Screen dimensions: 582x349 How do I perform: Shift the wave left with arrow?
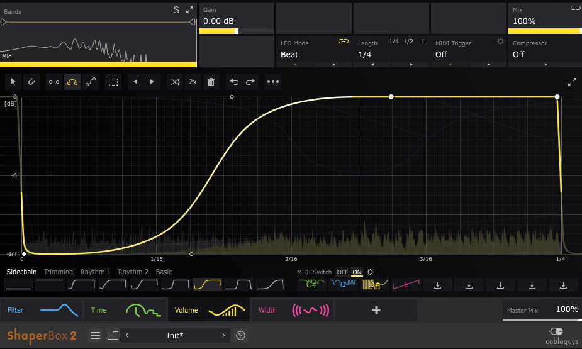(135, 82)
